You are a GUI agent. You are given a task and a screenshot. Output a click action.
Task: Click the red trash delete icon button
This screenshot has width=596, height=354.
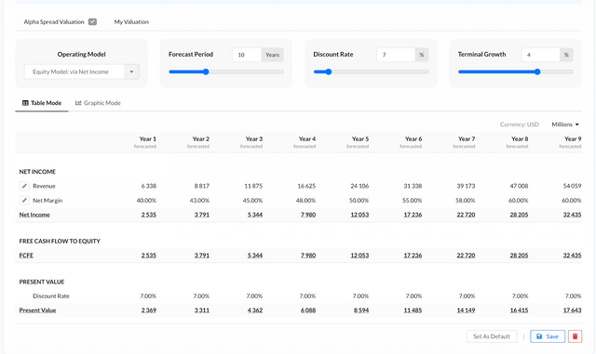click(575, 336)
